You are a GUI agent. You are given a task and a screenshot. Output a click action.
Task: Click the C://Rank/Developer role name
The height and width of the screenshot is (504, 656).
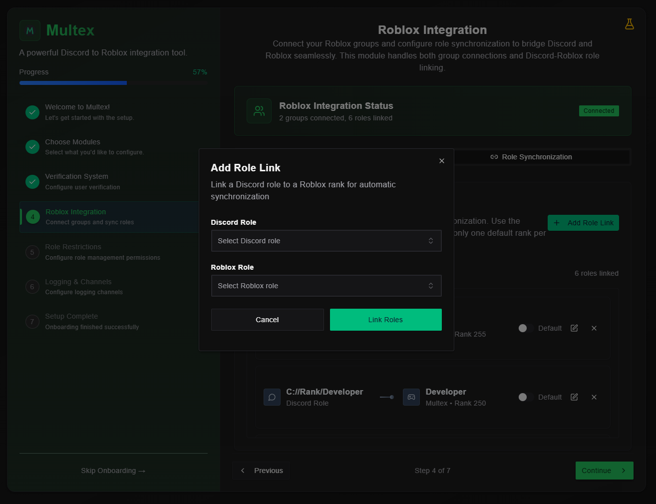(325, 392)
